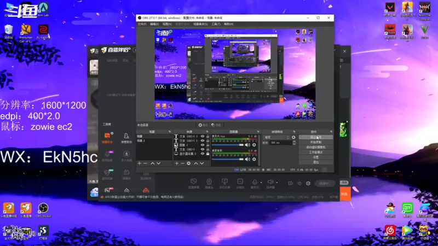Remove the selected scene with the minus icon in Scenes panel
The width and height of the screenshot is (438, 246).
pyautogui.click(x=145, y=163)
